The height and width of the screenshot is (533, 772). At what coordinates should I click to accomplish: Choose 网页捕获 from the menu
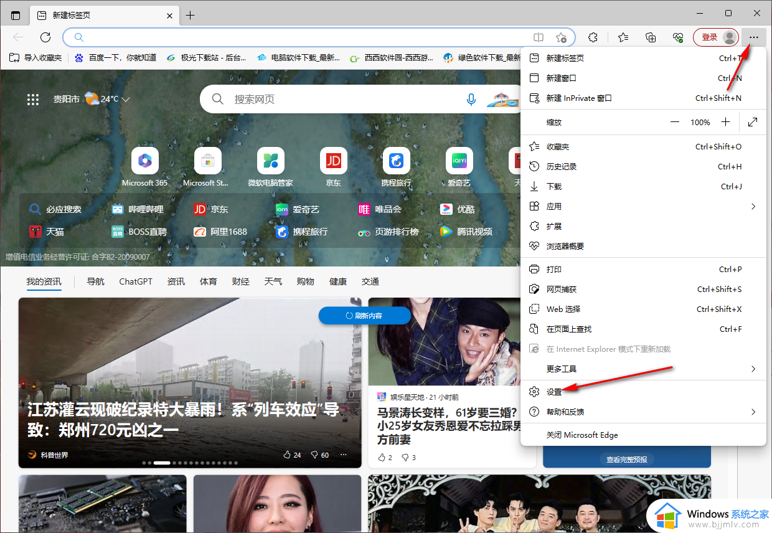643,289
